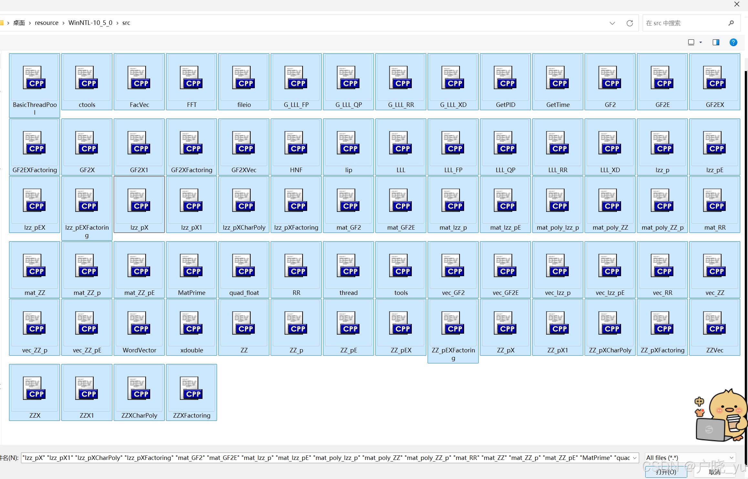Screen dimensions: 748x479
Task: Click the FFT cpp file icon
Action: click(191, 78)
